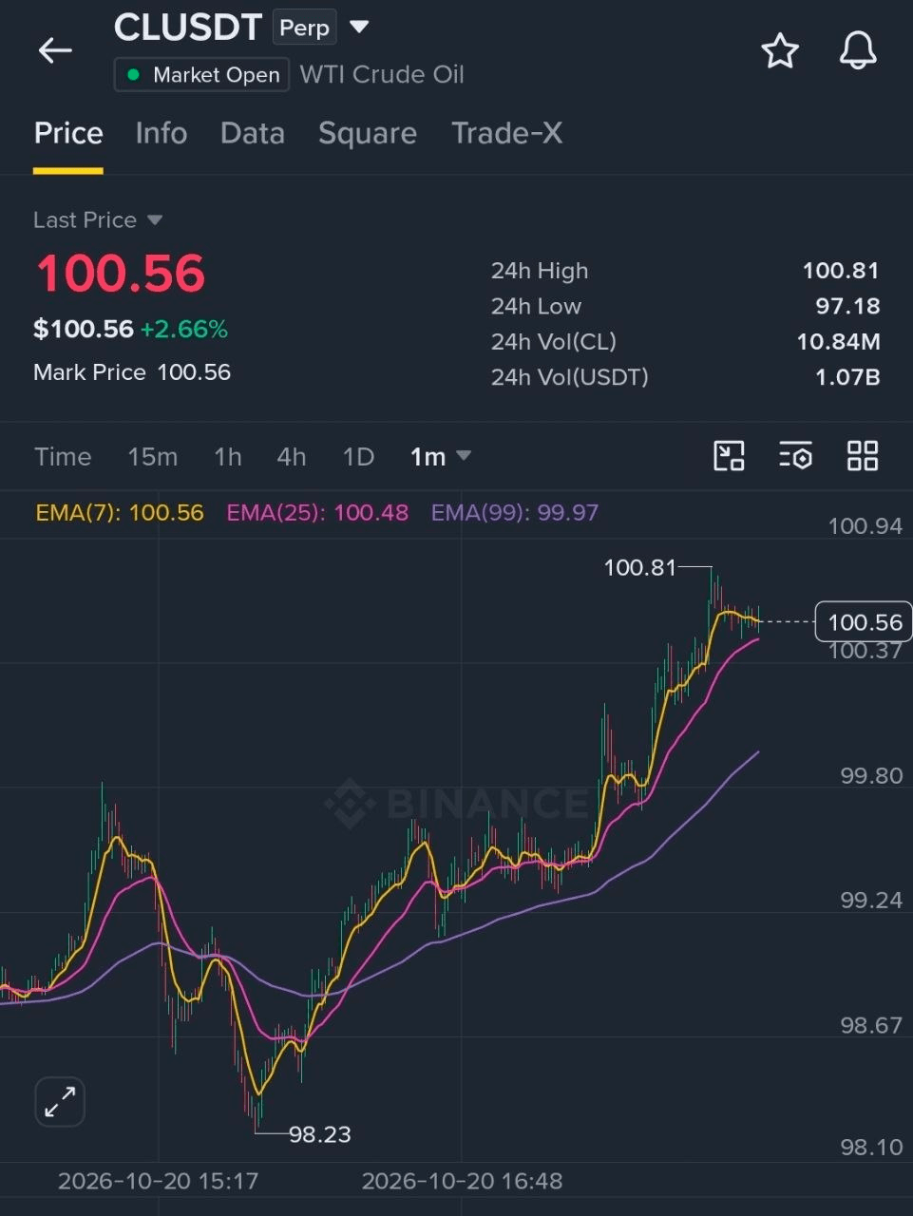
Task: Tap the 2026-10-20 16:48 time label
Action: pos(462,1181)
